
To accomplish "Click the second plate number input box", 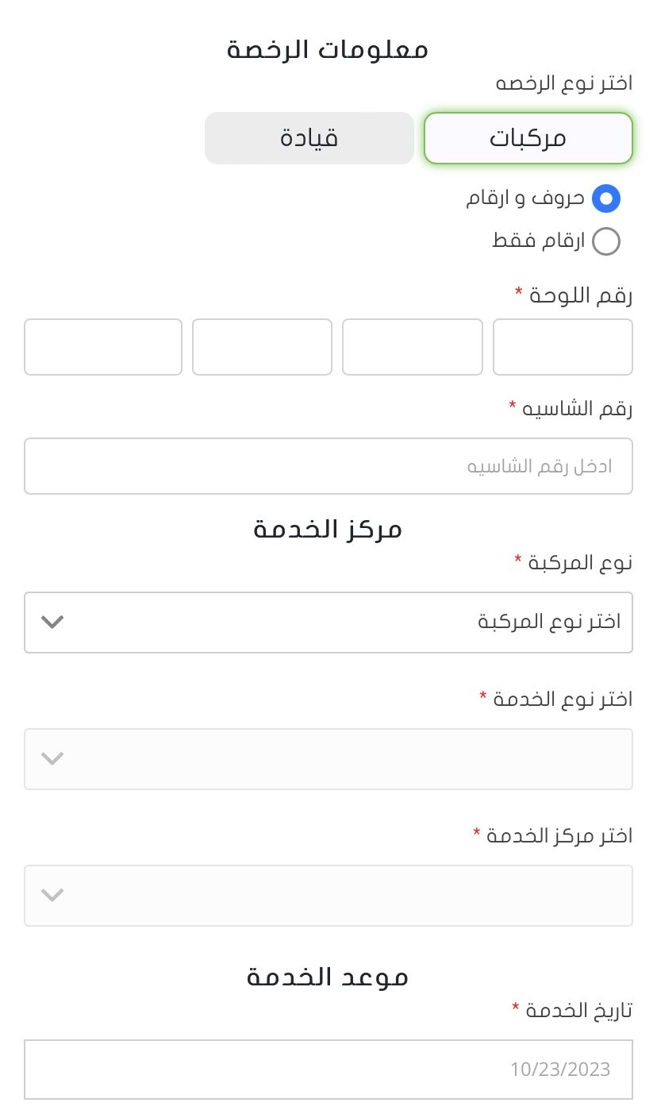I will point(412,347).
